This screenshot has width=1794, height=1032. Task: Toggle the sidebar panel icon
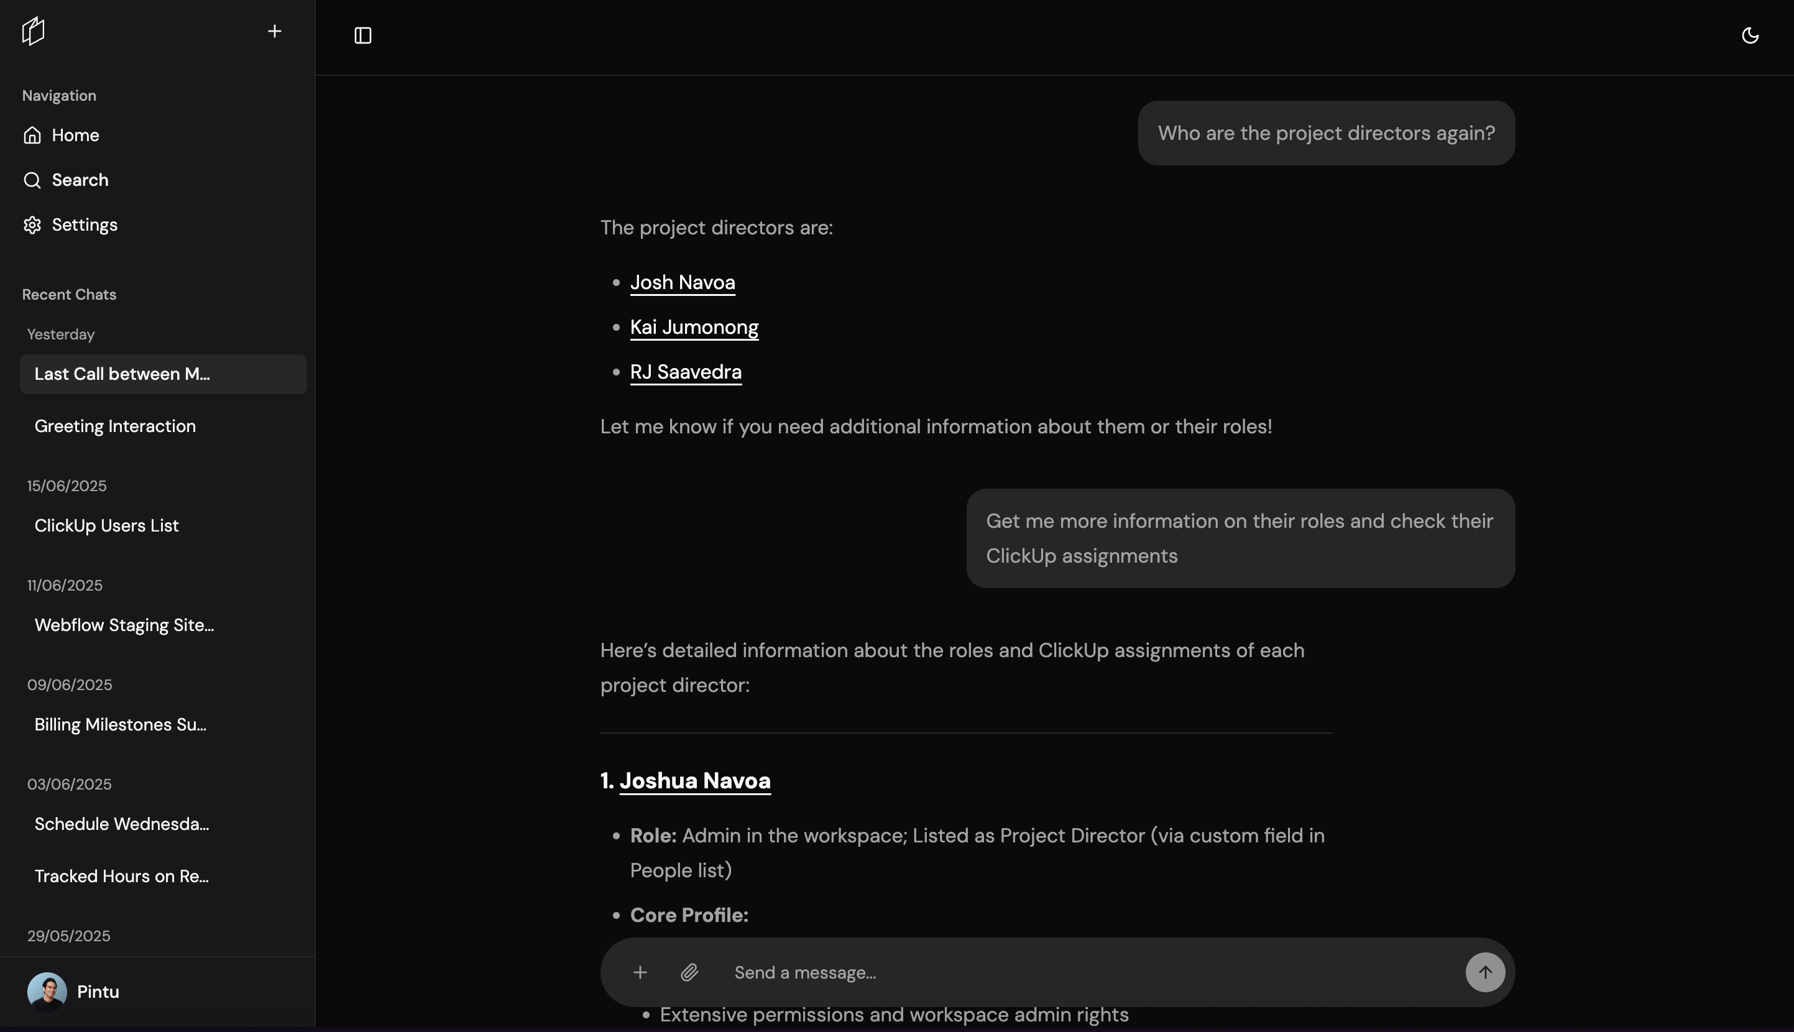[363, 35]
